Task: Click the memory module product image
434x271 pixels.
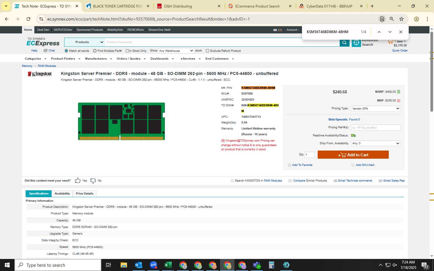Action: point(121,121)
